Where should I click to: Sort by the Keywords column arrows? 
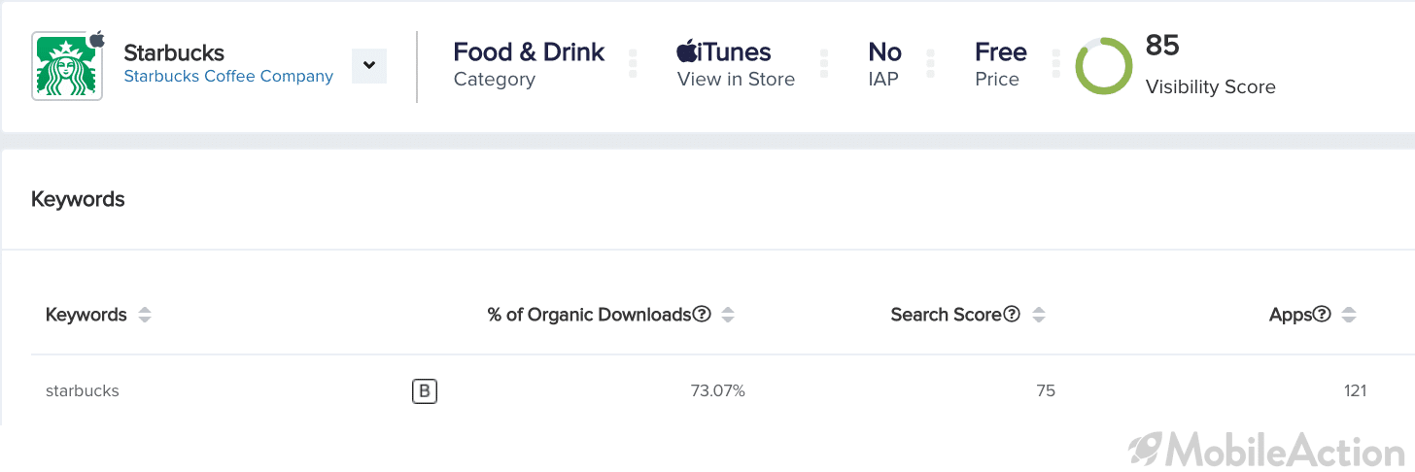(x=145, y=315)
